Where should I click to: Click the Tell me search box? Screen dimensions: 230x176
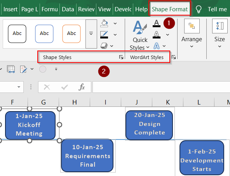[217, 9]
